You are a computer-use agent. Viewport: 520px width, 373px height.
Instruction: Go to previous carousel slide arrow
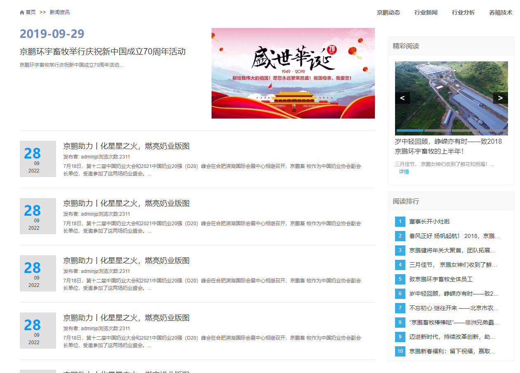tap(402, 98)
